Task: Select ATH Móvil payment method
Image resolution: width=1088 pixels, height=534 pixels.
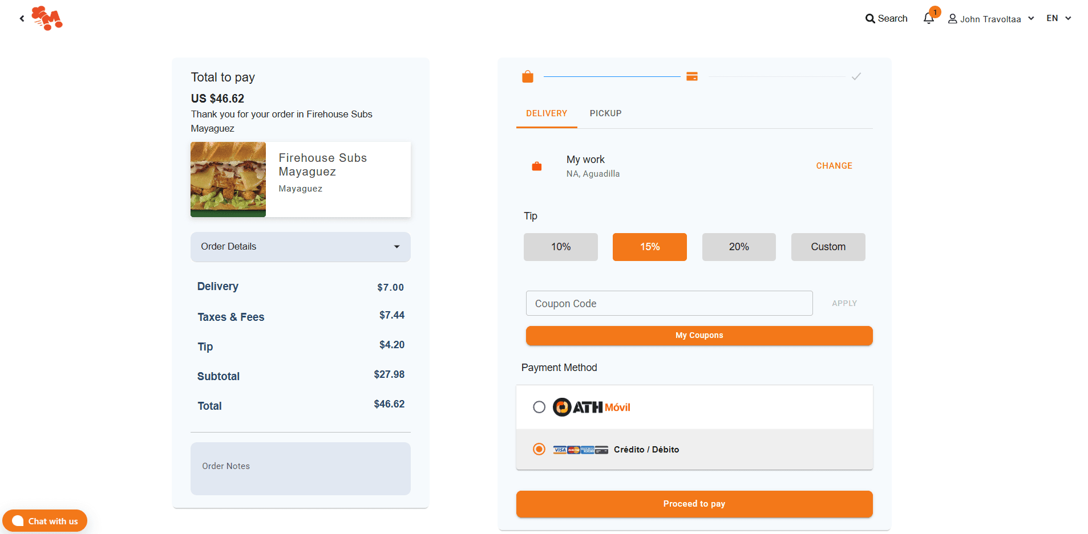Action: 539,407
